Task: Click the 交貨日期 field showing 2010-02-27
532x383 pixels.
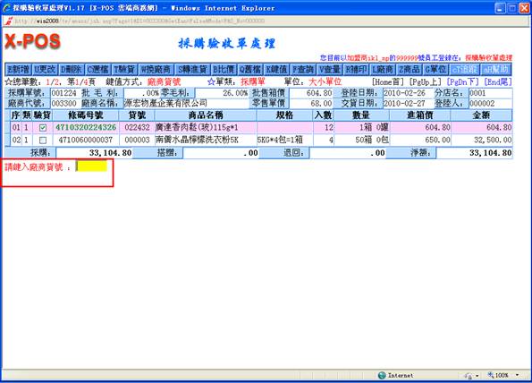Action: pos(408,103)
